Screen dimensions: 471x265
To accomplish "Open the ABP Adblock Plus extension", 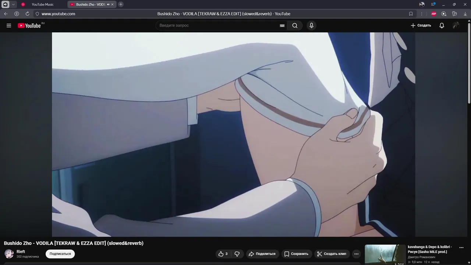I will coord(433,14).
